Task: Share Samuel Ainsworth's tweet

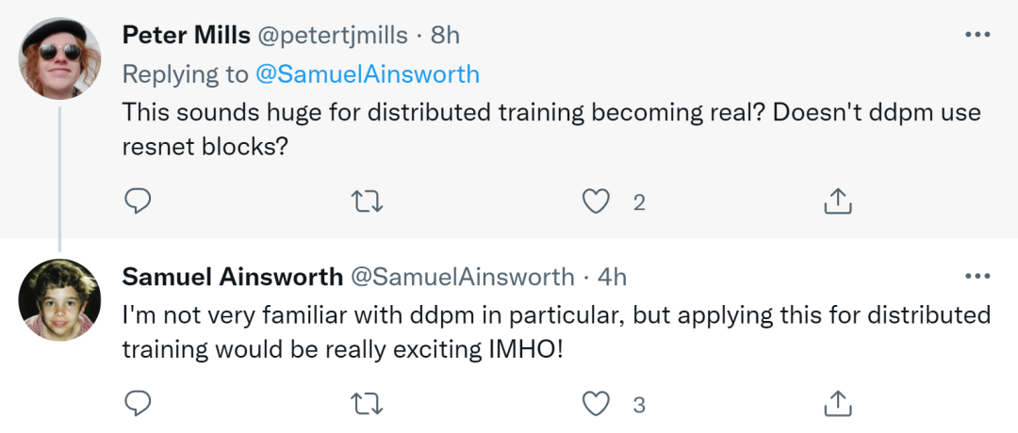Action: (838, 404)
